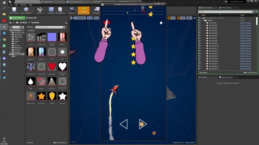Toggle visibility of the BP_Bomb2 actor
Screen dimensions: 259x145
[x=200, y=25]
